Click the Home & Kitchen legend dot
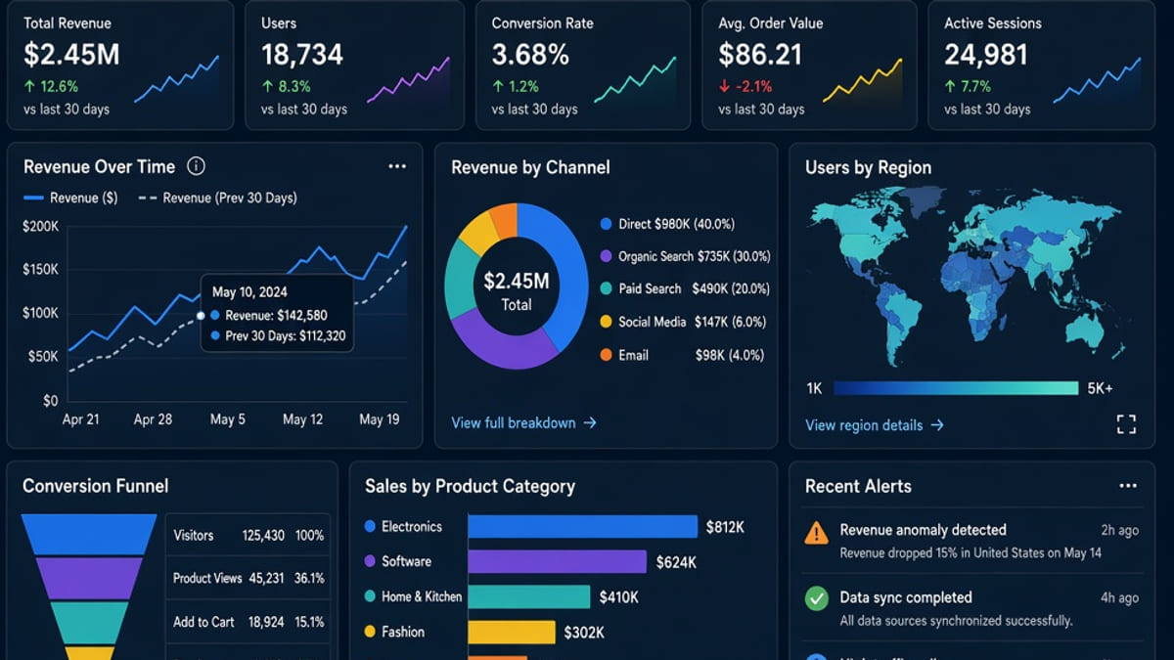Viewport: 1174px width, 660px height. 370,596
